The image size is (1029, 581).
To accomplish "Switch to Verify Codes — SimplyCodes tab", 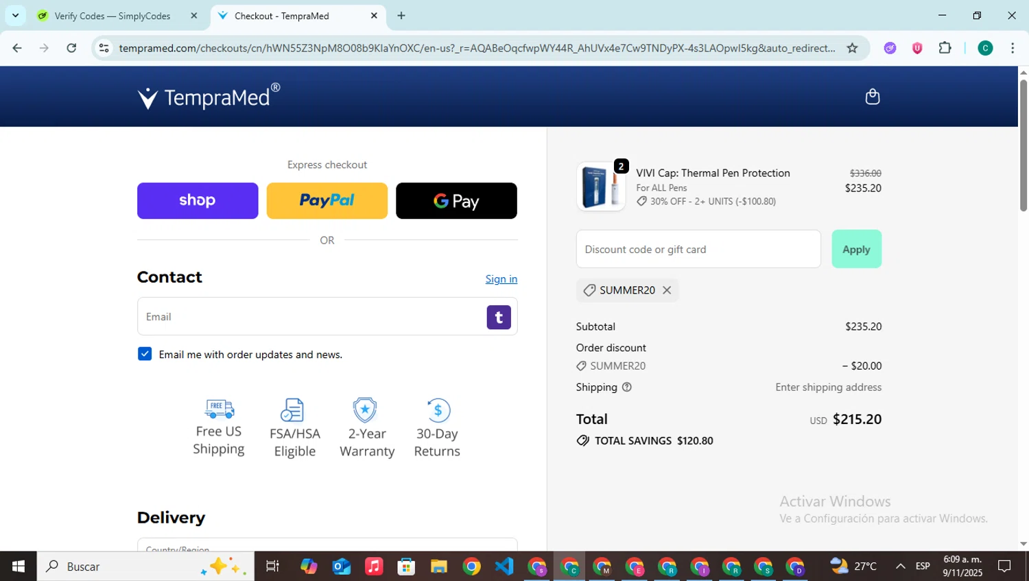I will pos(113,16).
